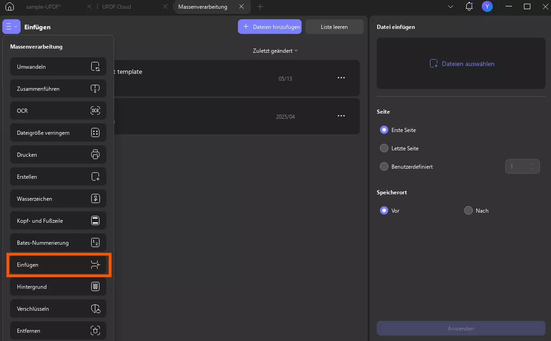Click the Erstellen create icon
The height and width of the screenshot is (341, 551).
95,177
